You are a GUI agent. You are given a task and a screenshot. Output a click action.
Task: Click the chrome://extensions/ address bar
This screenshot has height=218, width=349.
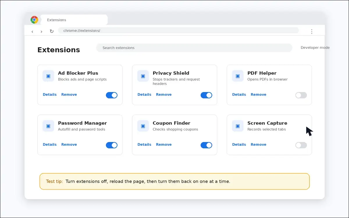[x=178, y=30]
